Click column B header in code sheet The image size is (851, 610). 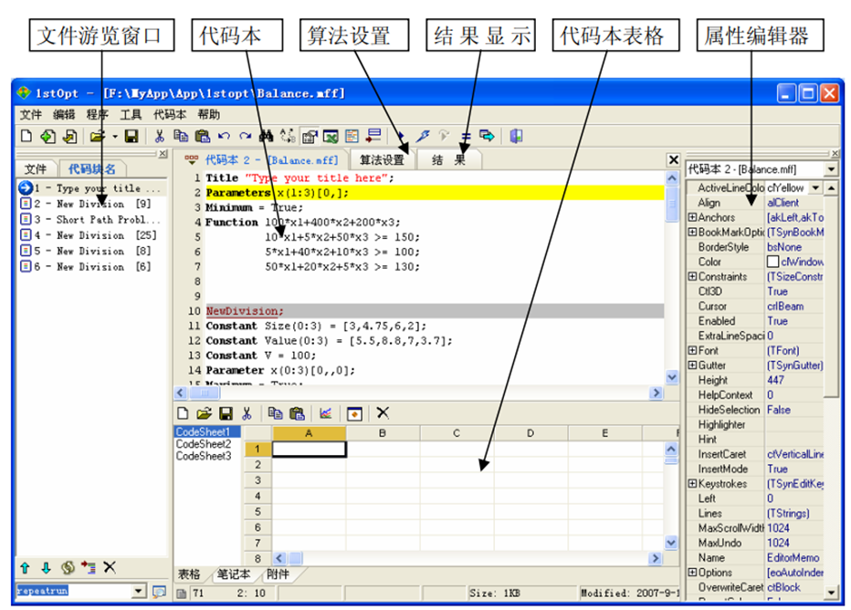(383, 433)
